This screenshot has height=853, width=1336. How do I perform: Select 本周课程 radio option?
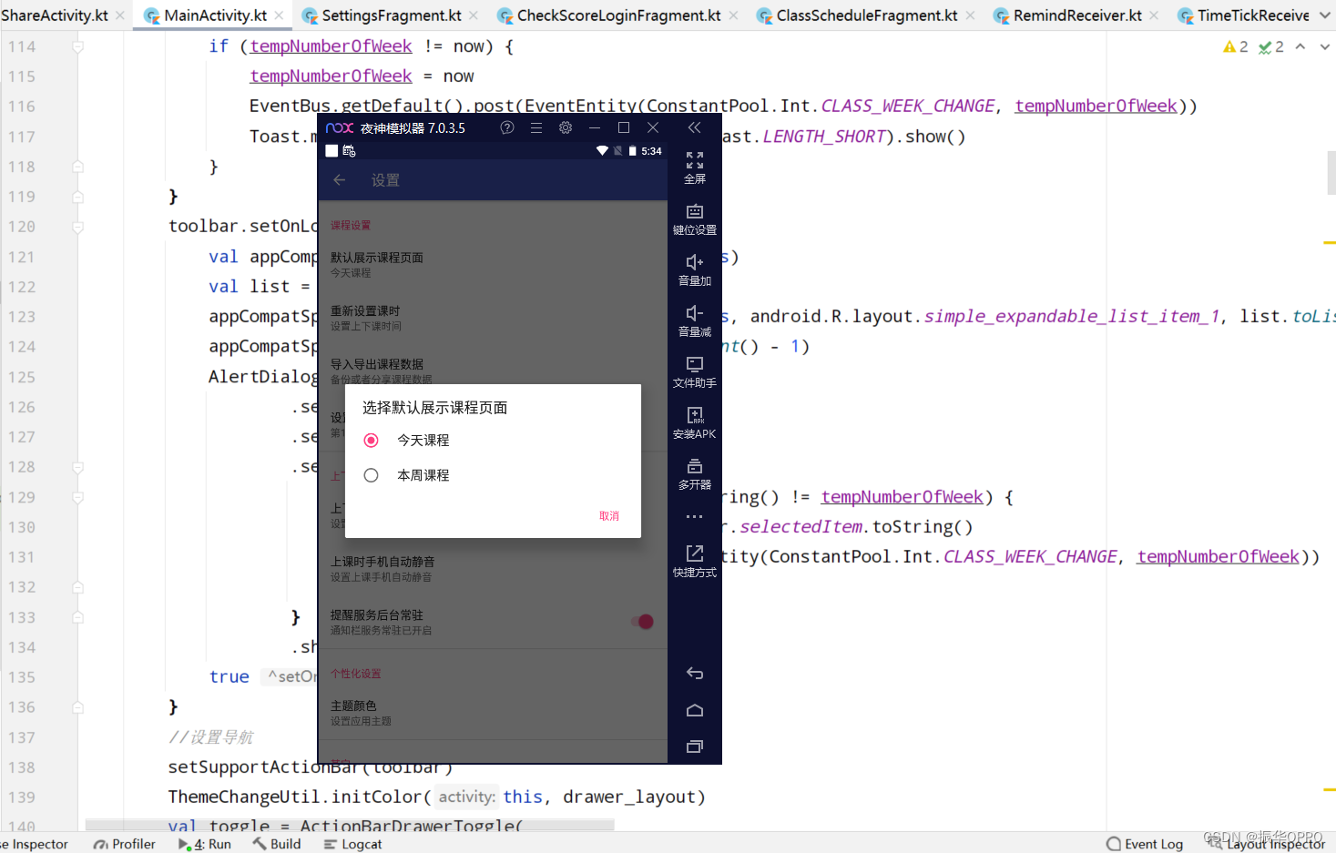pos(406,475)
